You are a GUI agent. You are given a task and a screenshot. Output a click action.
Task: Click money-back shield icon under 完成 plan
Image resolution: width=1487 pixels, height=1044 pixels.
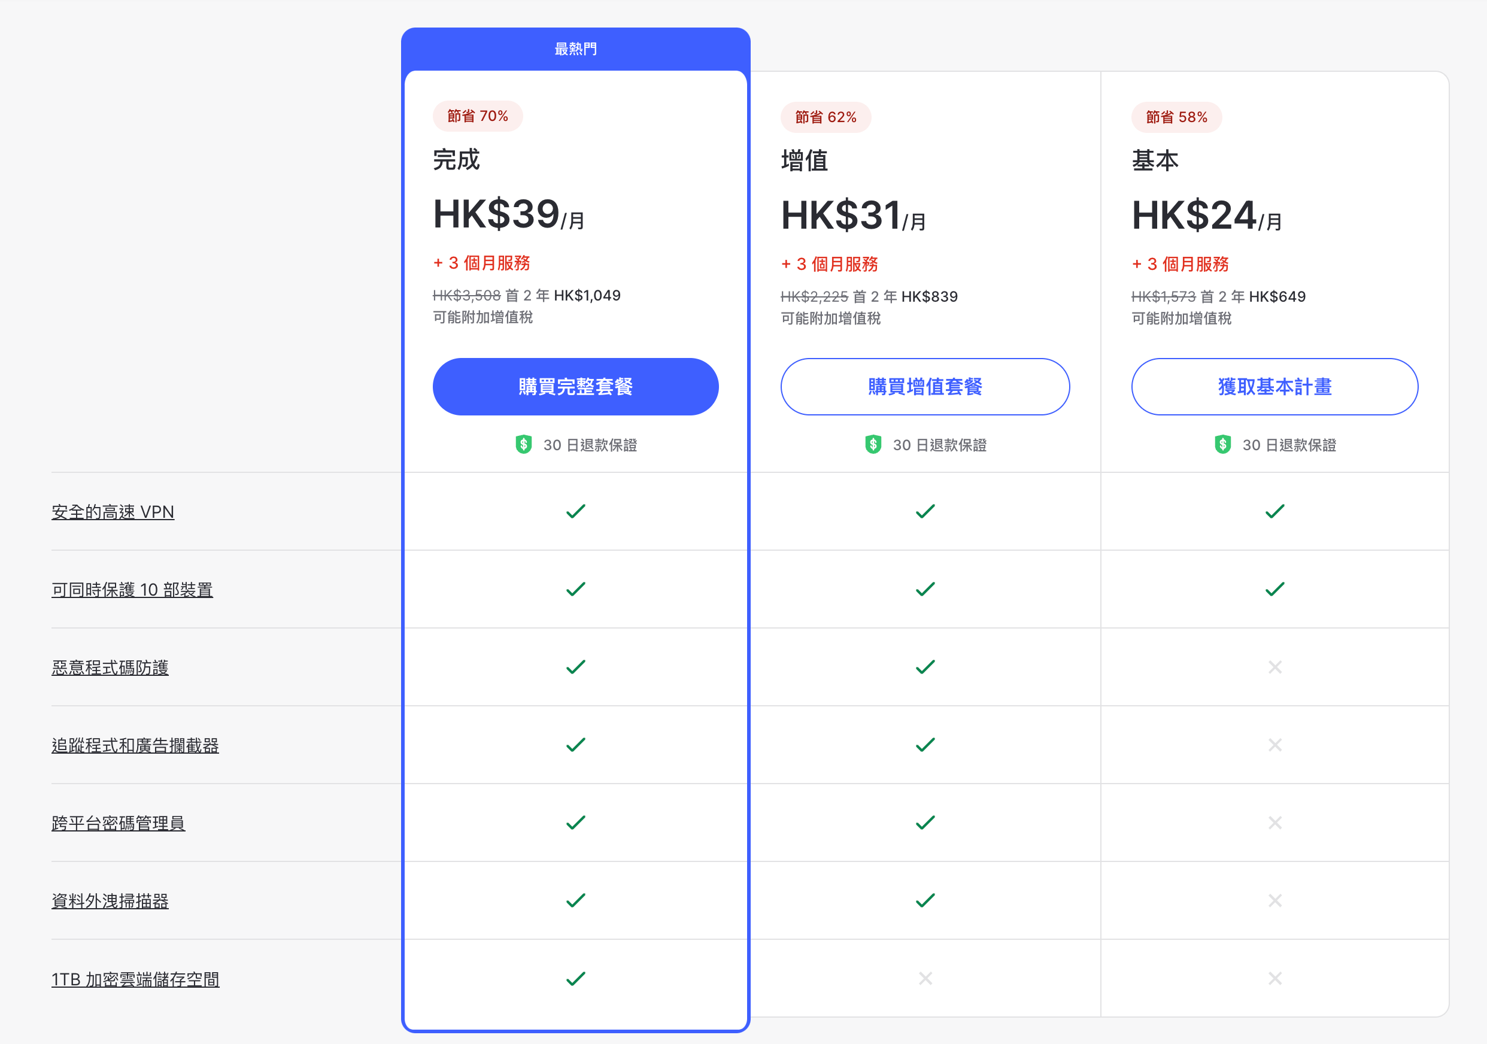(523, 444)
